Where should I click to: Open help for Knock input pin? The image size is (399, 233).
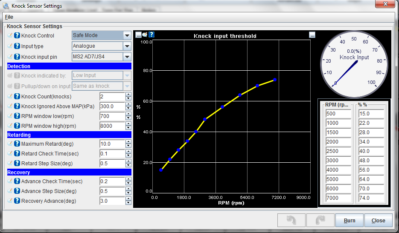click(17, 57)
